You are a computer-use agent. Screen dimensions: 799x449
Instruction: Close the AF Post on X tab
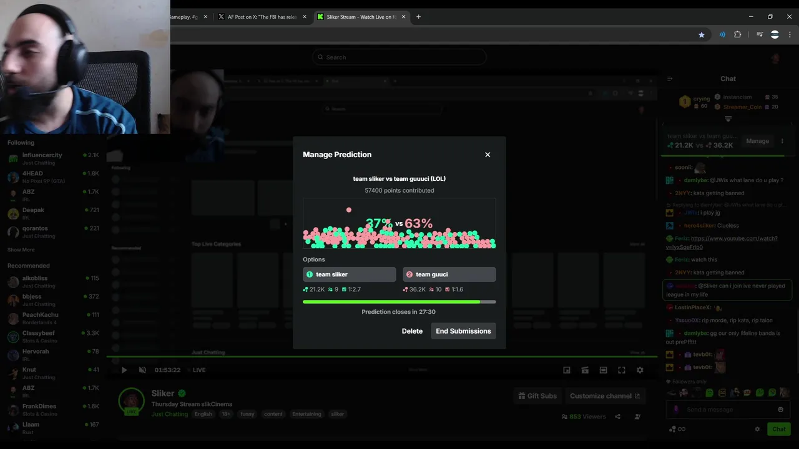pyautogui.click(x=305, y=17)
